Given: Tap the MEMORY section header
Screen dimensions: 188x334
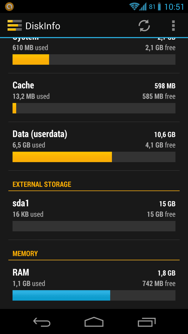Looking at the screenshot, I should coord(25,254).
